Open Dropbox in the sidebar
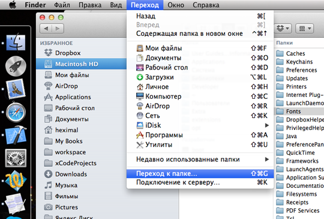This screenshot has width=324, height=219. click(x=81, y=53)
